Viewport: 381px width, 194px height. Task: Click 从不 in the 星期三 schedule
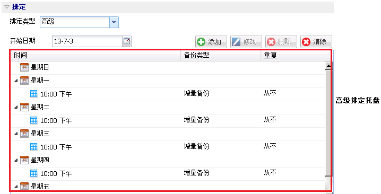[270, 147]
